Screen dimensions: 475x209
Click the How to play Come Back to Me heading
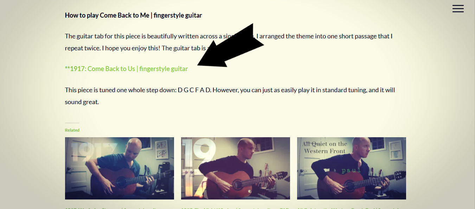[x=133, y=15]
